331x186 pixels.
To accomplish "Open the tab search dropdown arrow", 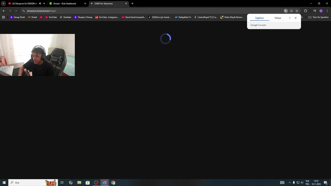I will [3, 3].
